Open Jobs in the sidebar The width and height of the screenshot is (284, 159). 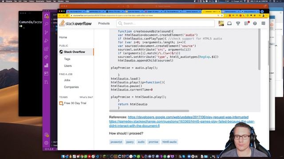[67, 80]
